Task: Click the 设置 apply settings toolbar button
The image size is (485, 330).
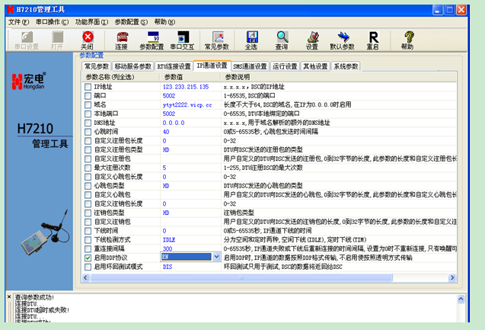Action: click(311, 39)
